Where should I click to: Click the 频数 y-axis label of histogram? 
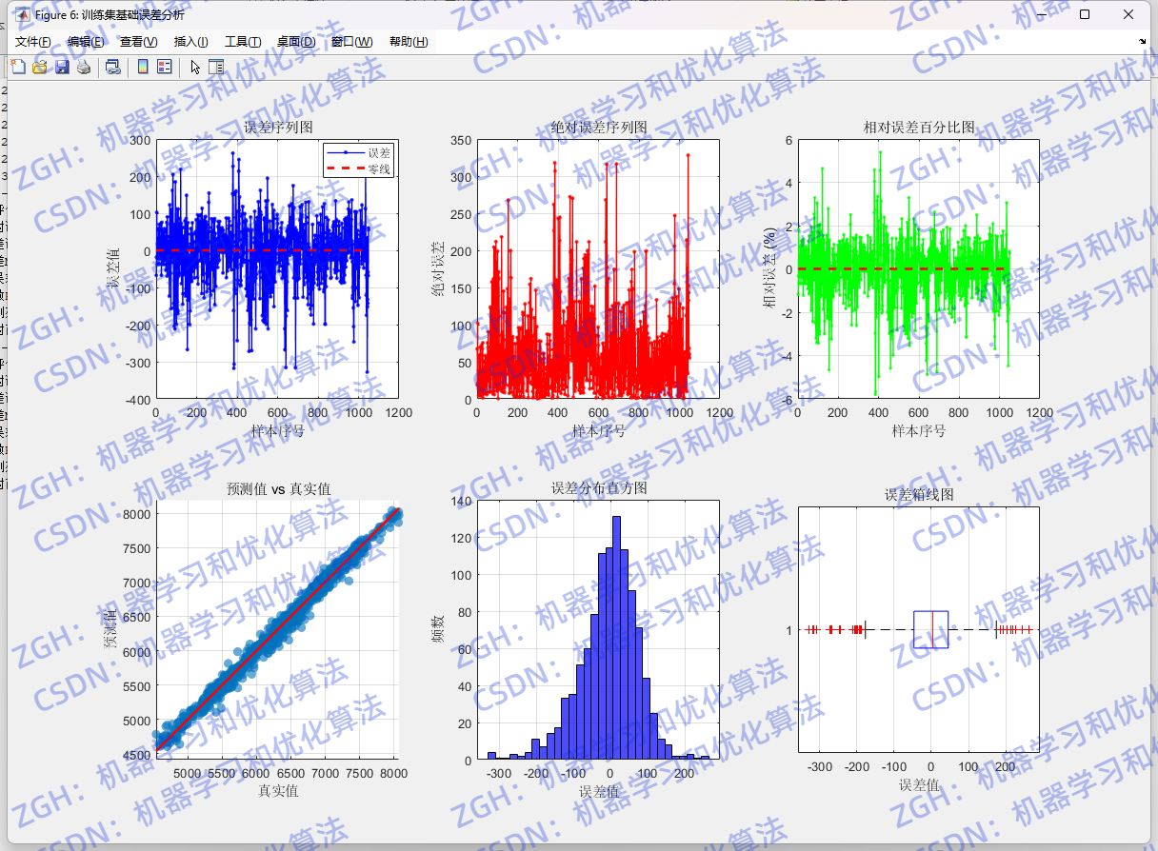click(x=438, y=630)
